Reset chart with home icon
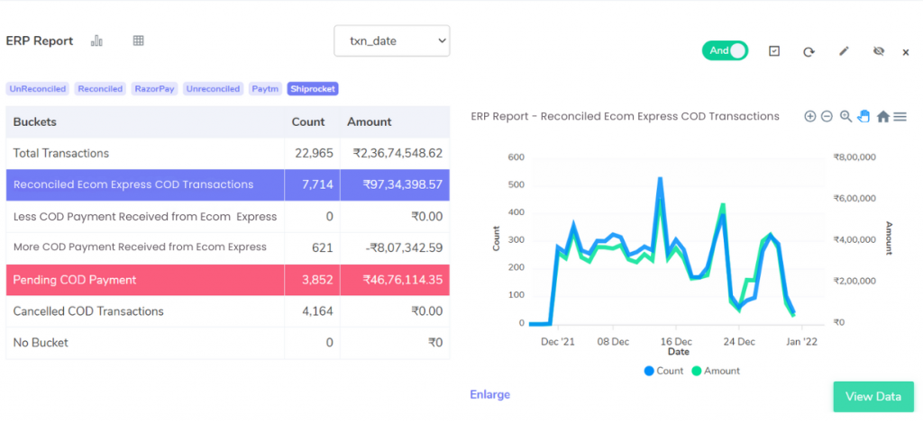Viewport: 923px width, 422px height. tap(882, 116)
